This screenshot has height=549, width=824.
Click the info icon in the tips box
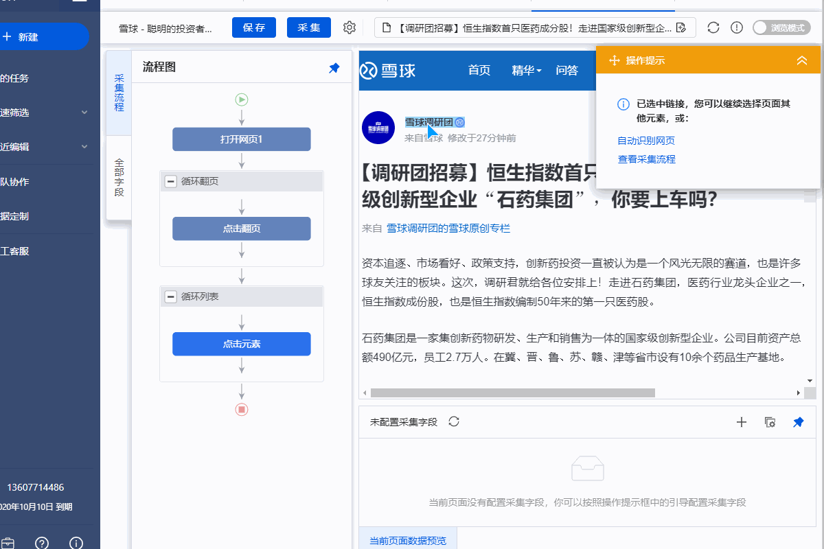tap(623, 104)
